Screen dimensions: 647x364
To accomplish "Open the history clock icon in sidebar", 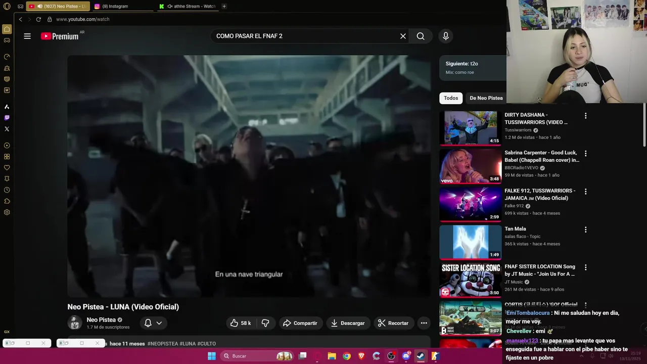I will pyautogui.click(x=7, y=190).
